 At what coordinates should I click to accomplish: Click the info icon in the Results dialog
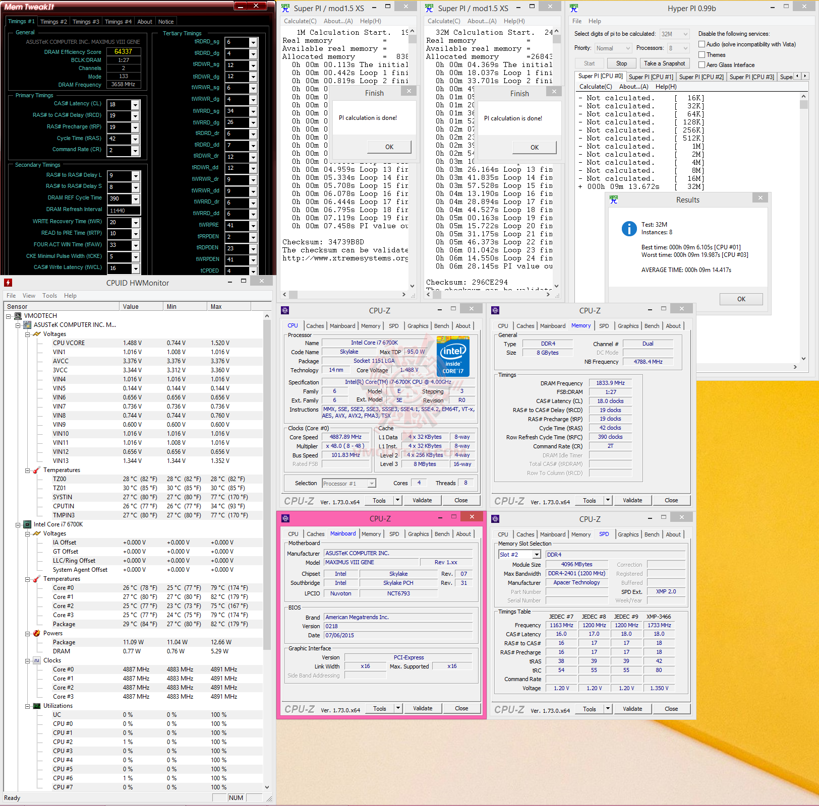coord(629,229)
